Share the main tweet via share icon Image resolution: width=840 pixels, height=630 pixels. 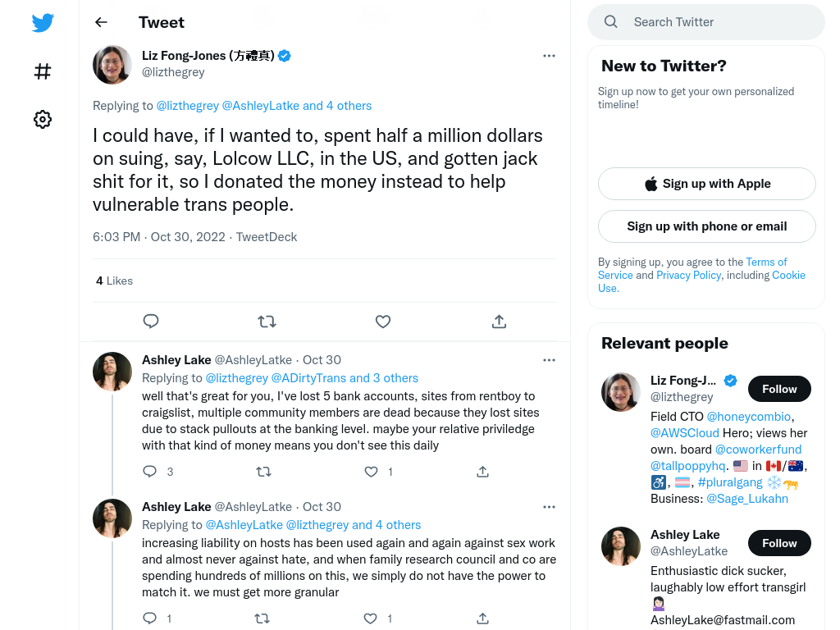click(x=499, y=322)
